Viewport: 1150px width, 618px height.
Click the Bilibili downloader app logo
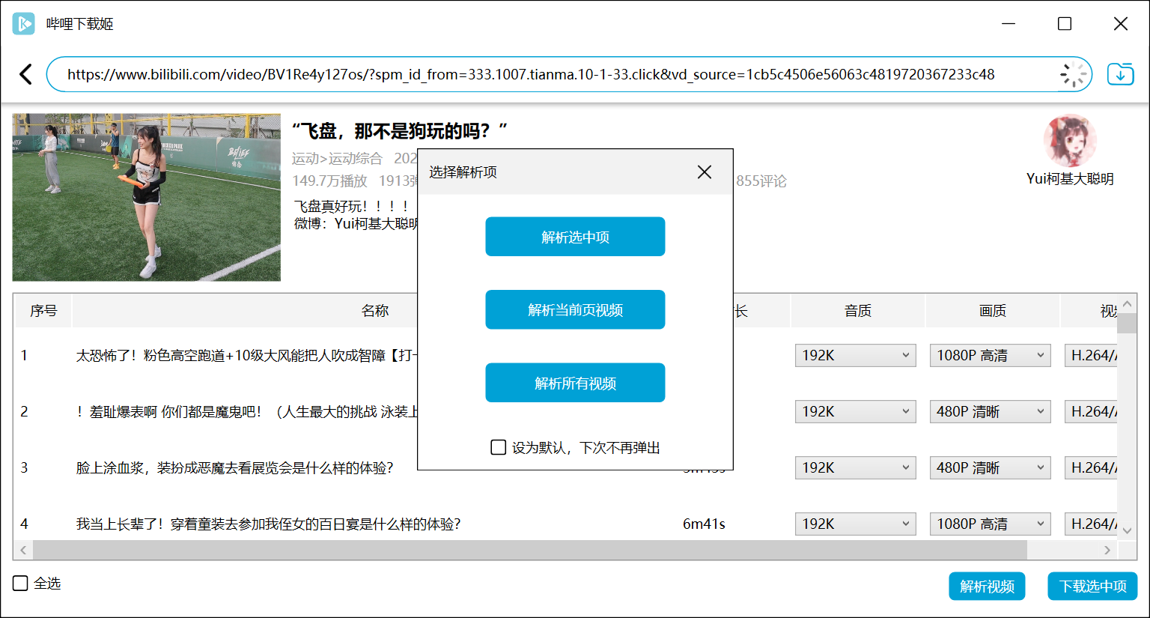pos(23,24)
